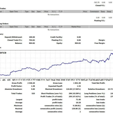Click the 'Short Positions (won %):' label

52,94
